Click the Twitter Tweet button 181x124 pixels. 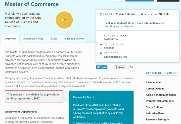pos(102,67)
